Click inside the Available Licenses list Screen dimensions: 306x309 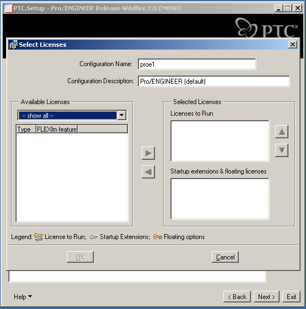(72, 177)
